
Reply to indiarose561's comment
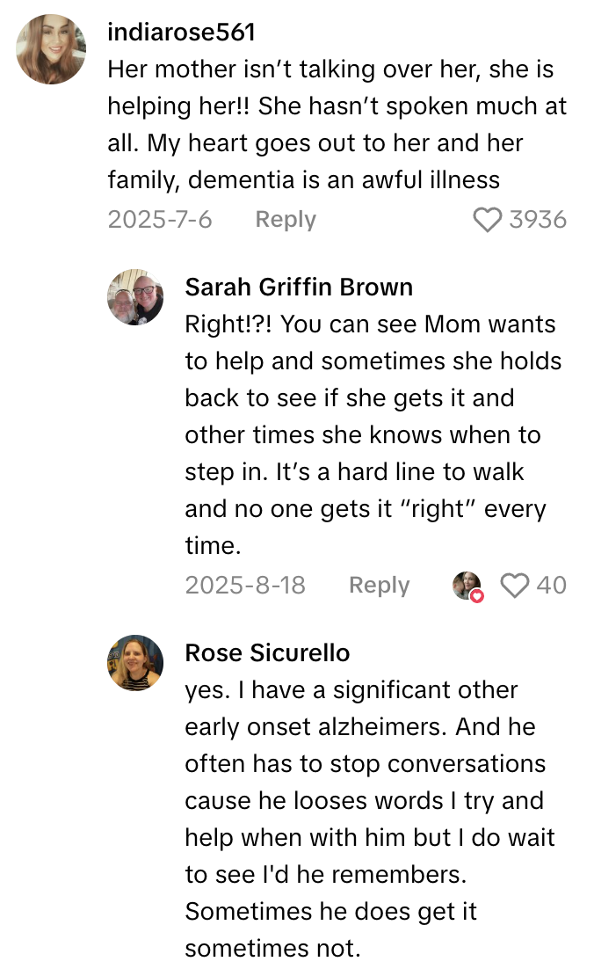(285, 219)
